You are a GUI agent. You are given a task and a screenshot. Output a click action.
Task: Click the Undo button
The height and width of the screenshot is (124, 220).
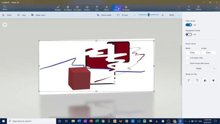(x=189, y=8)
